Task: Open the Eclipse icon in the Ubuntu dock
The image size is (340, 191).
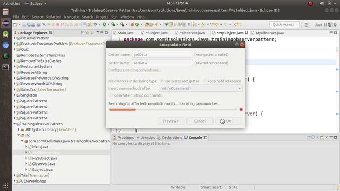Action: tap(6, 23)
